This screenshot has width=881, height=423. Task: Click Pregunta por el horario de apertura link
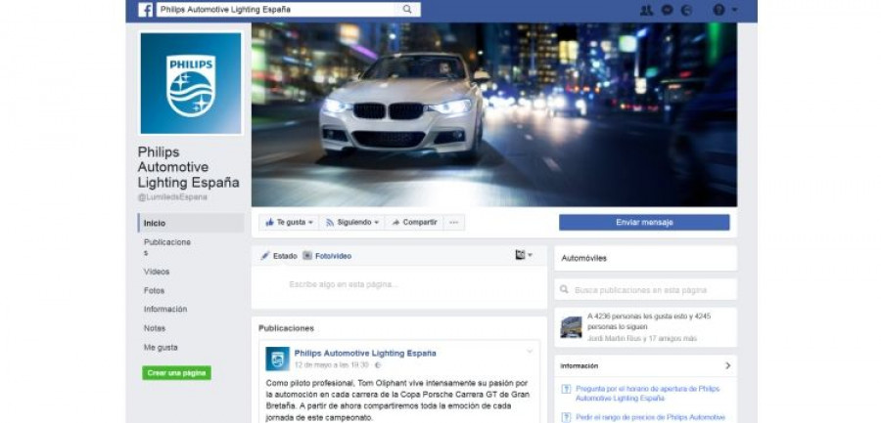point(647,394)
